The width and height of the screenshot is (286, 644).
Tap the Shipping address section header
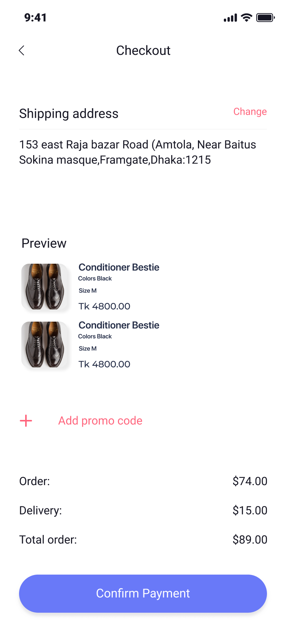69,113
